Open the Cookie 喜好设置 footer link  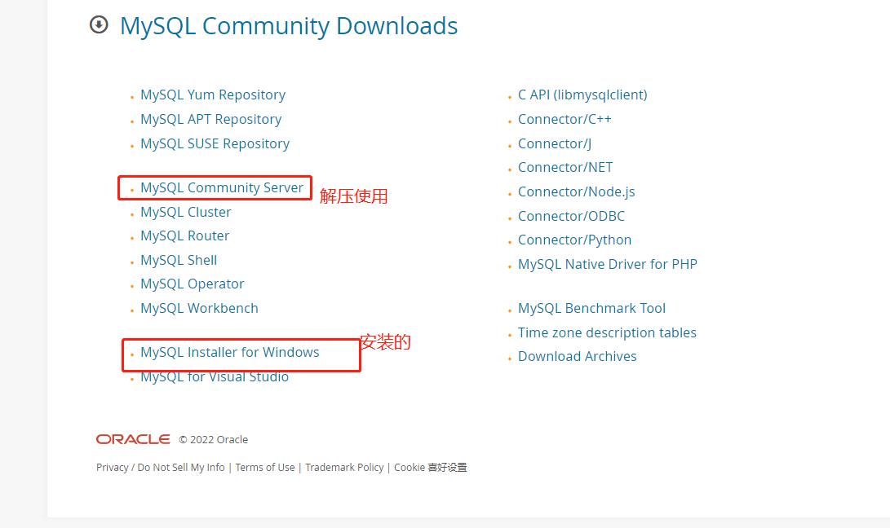(430, 468)
